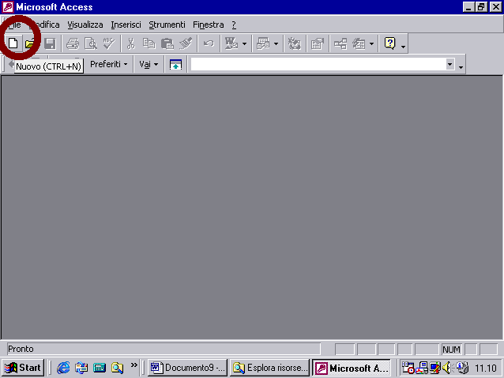Open the Visualizza menu
The image size is (504, 378).
click(85, 25)
